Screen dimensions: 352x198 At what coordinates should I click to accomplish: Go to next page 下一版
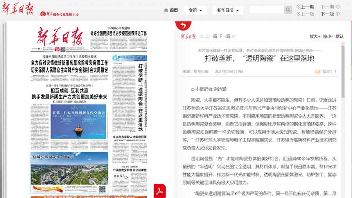(x=327, y=14)
